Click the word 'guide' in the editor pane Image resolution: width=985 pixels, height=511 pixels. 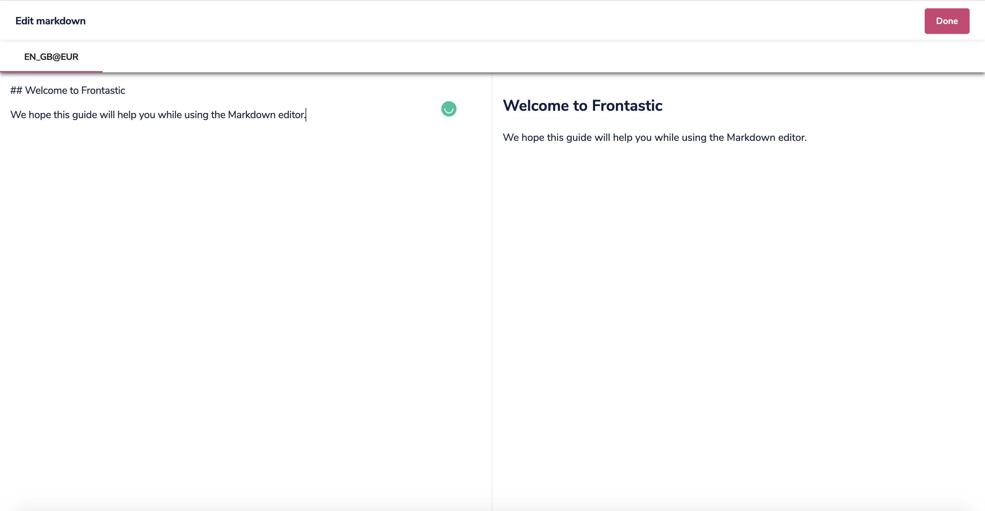85,115
